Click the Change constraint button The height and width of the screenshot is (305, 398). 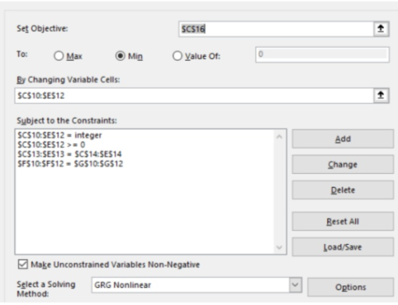[343, 165]
